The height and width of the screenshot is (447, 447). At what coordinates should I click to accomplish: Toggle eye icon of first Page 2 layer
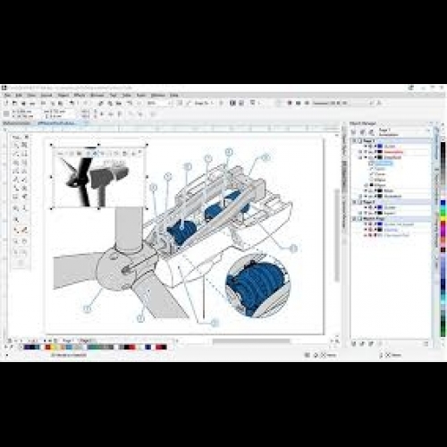(x=370, y=207)
